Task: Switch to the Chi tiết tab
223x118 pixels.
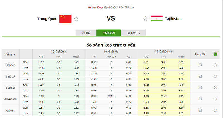Action: tap(86, 33)
